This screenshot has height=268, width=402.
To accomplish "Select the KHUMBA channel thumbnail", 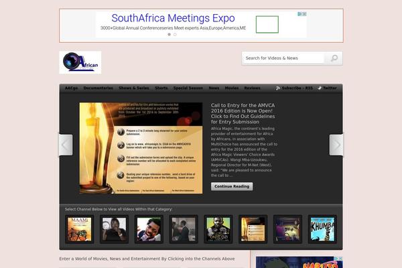I will pyautogui.click(x=322, y=229).
